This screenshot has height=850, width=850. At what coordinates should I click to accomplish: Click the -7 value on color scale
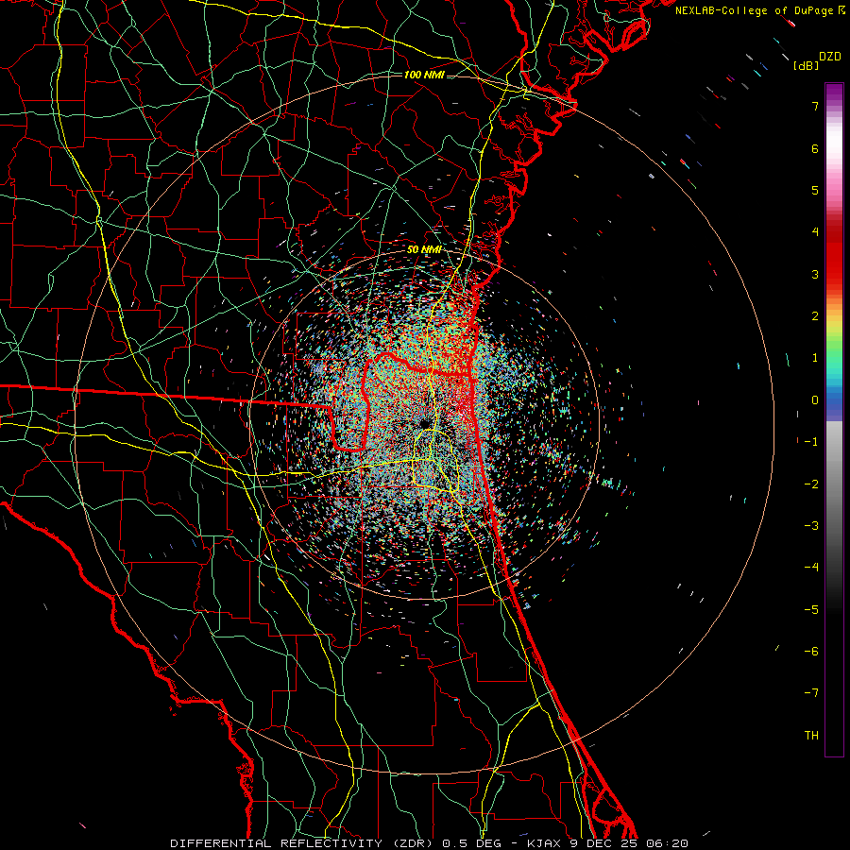[x=811, y=693]
